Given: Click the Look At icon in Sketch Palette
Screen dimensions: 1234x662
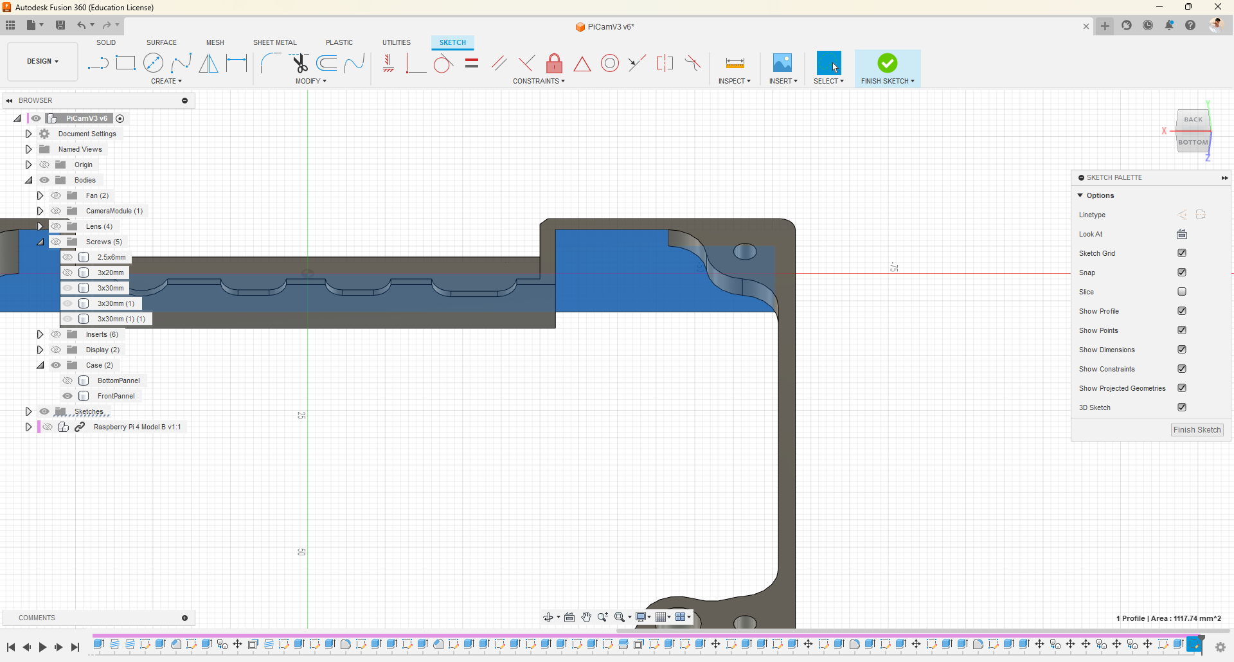Looking at the screenshot, I should [1182, 234].
